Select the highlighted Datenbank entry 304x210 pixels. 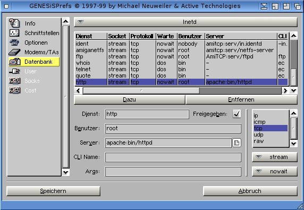(x=34, y=62)
